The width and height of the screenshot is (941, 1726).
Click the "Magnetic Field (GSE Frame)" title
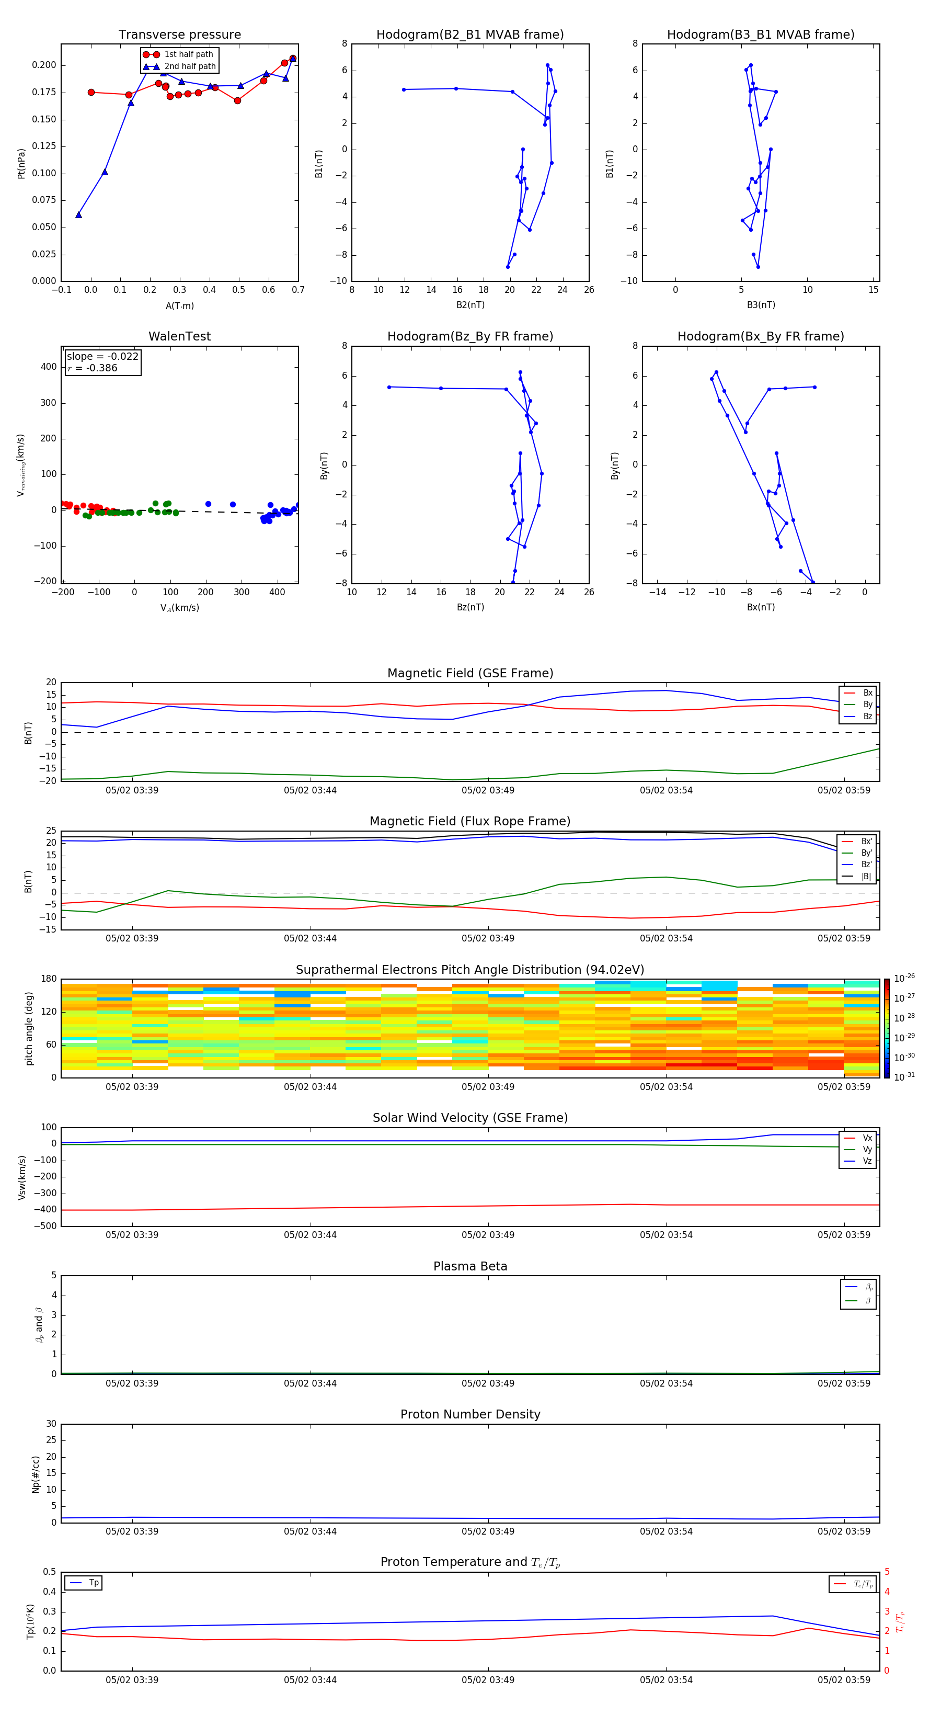pos(470,673)
